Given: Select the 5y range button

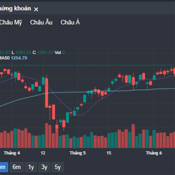Looking at the screenshot, I should (57, 167).
